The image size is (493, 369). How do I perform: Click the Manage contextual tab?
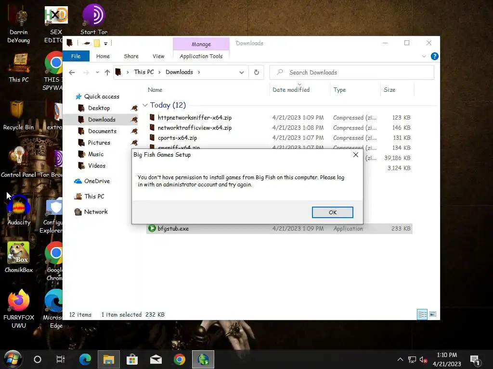pos(201,44)
